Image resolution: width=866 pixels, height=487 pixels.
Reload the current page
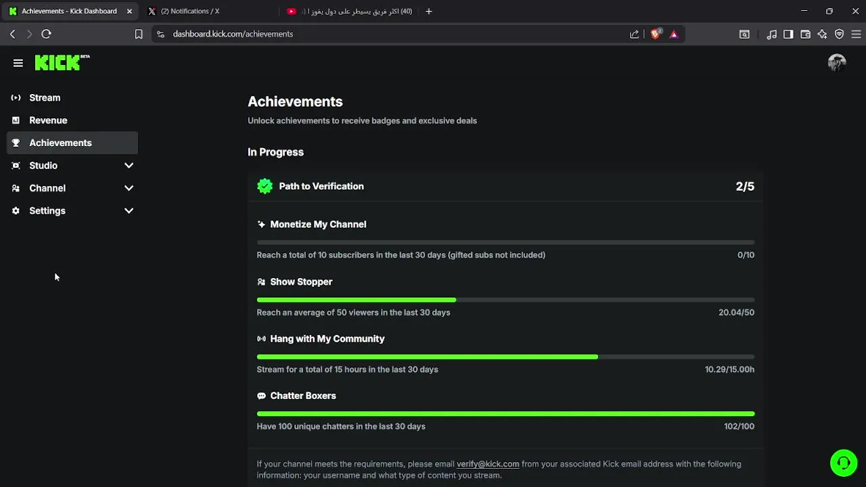tap(46, 34)
